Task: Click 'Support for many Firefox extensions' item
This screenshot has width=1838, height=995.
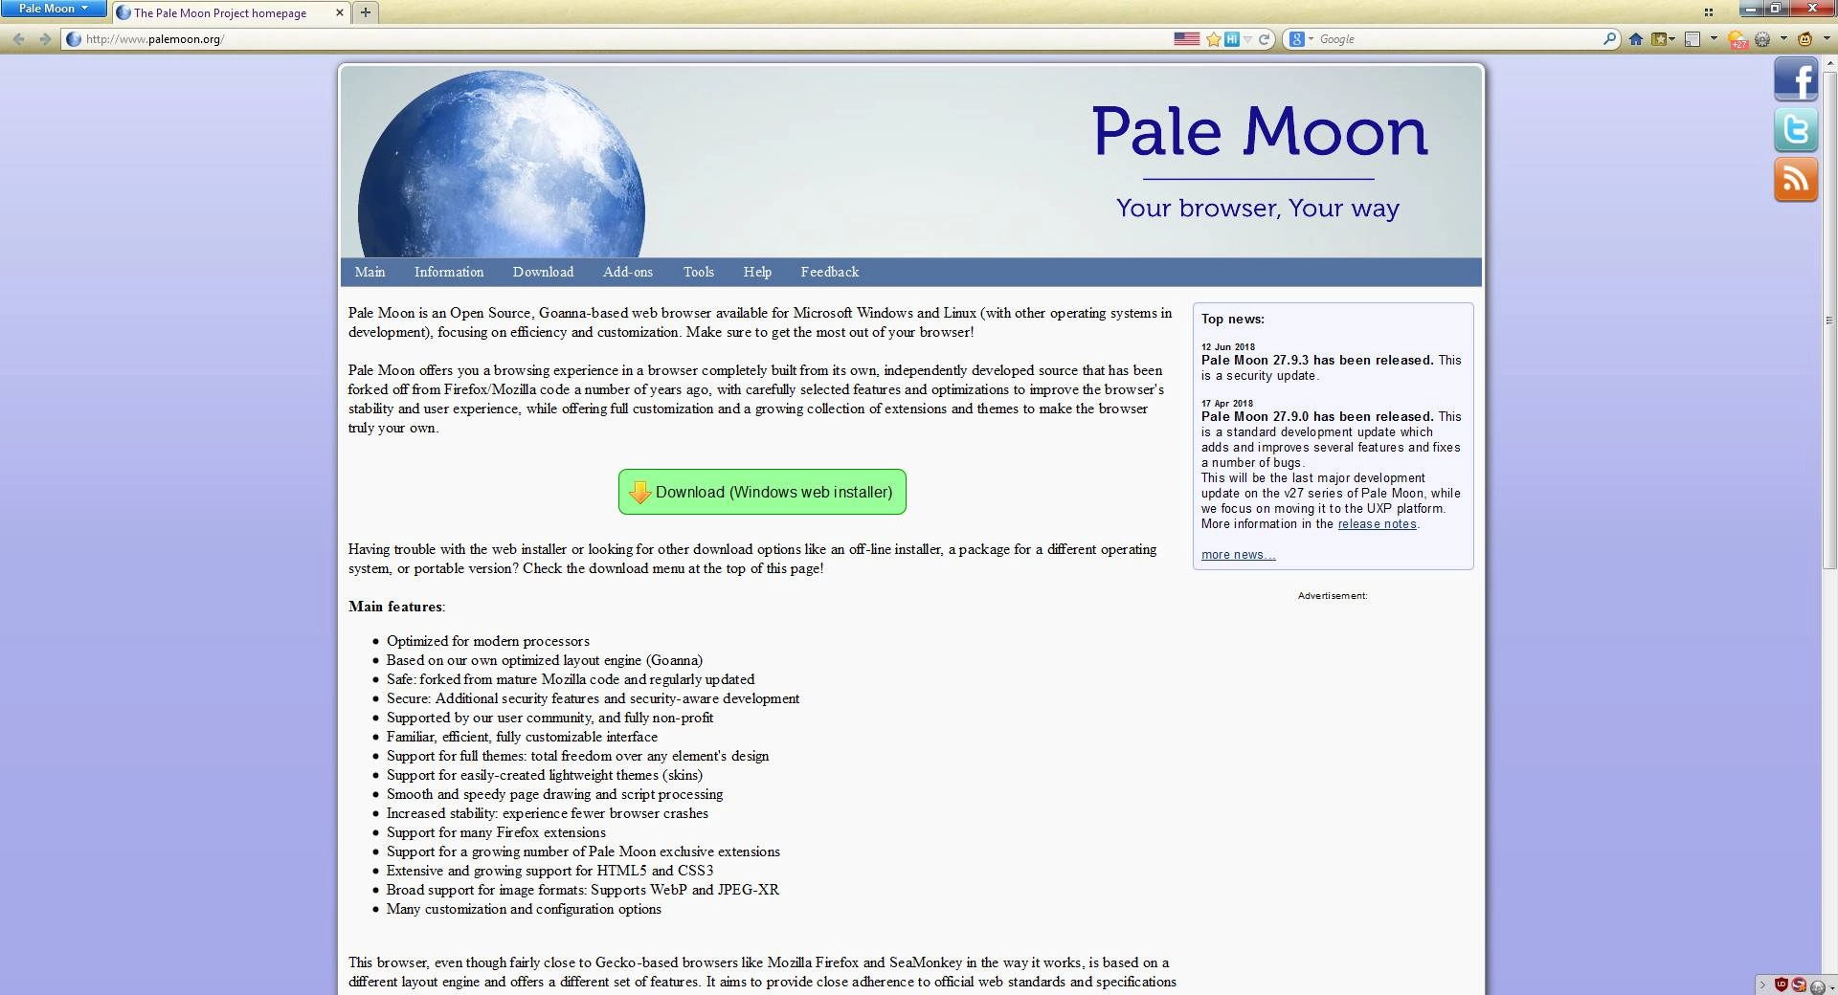Action: tap(496, 832)
